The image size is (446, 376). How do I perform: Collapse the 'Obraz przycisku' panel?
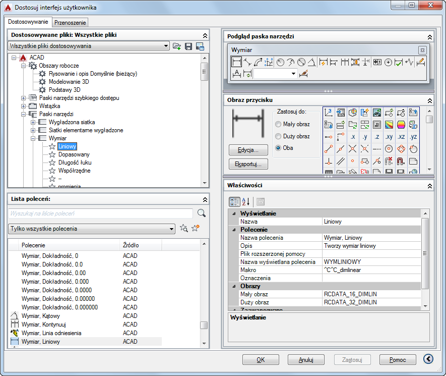tap(429, 100)
